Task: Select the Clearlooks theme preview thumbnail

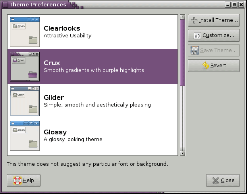Action: coord(25,32)
